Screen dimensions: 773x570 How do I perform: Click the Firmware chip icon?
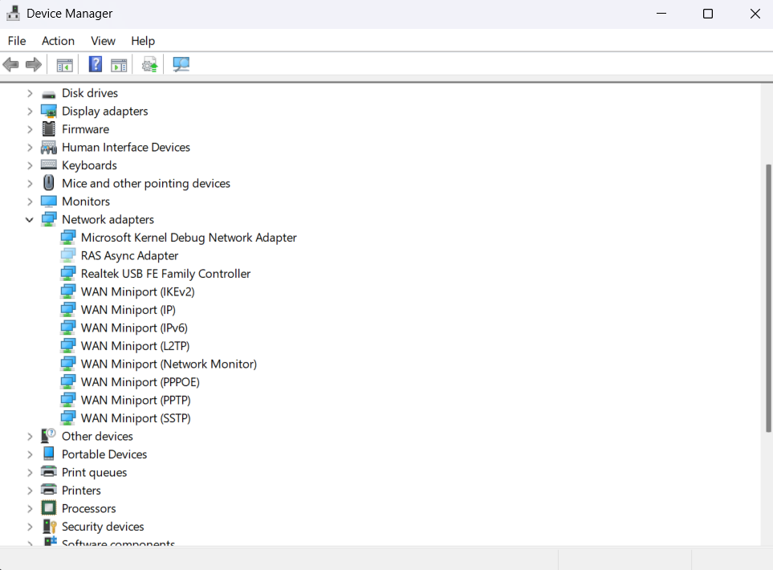pyautogui.click(x=49, y=129)
